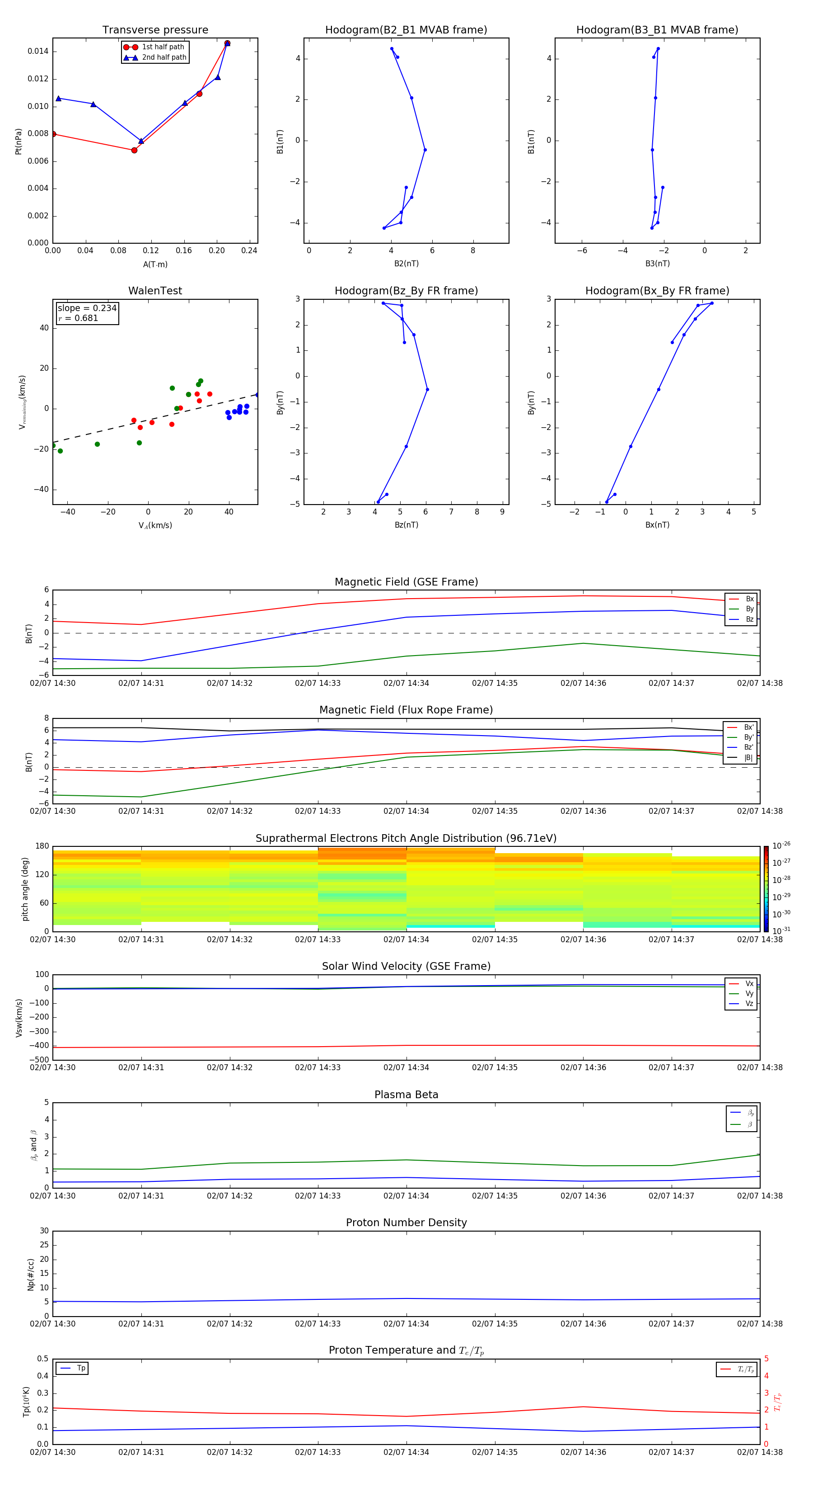Click the topmost red circle in Transverse pressure
The image size is (813, 1492).
pos(227,43)
